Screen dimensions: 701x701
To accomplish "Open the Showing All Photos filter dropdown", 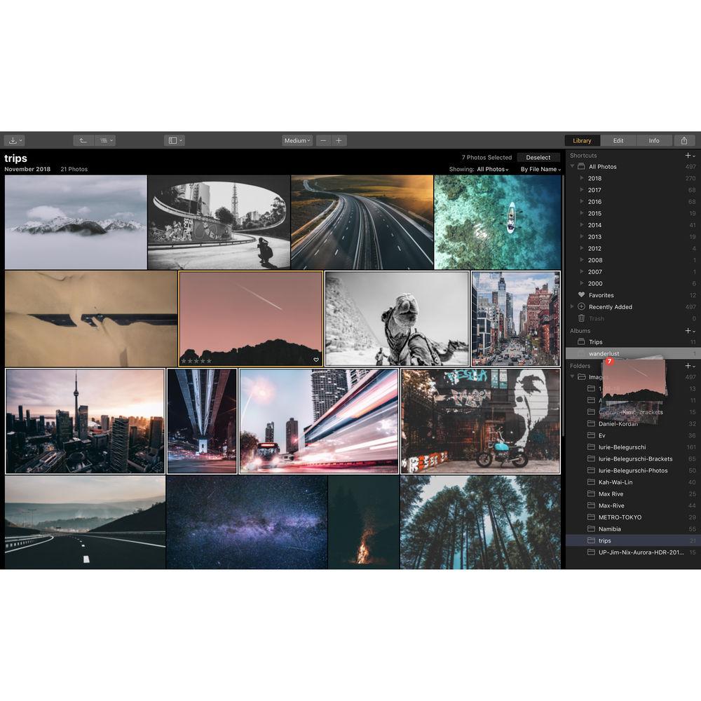I will 491,169.
